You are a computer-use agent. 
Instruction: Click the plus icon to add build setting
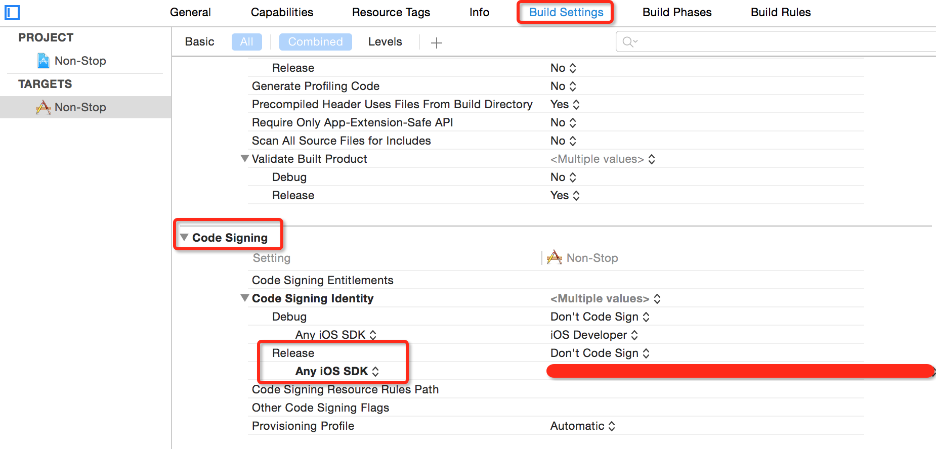point(436,42)
